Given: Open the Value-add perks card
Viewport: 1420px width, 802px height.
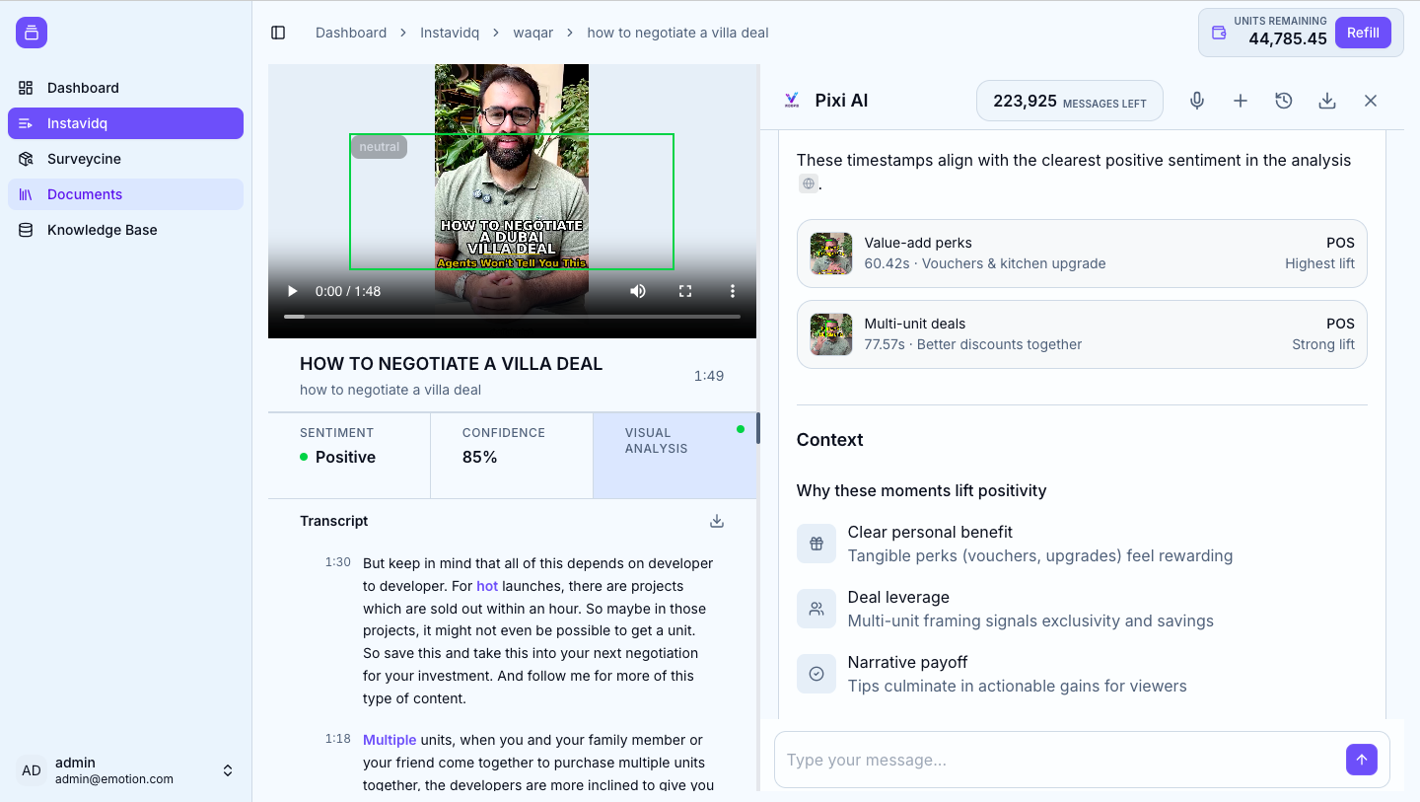Looking at the screenshot, I should (1082, 254).
